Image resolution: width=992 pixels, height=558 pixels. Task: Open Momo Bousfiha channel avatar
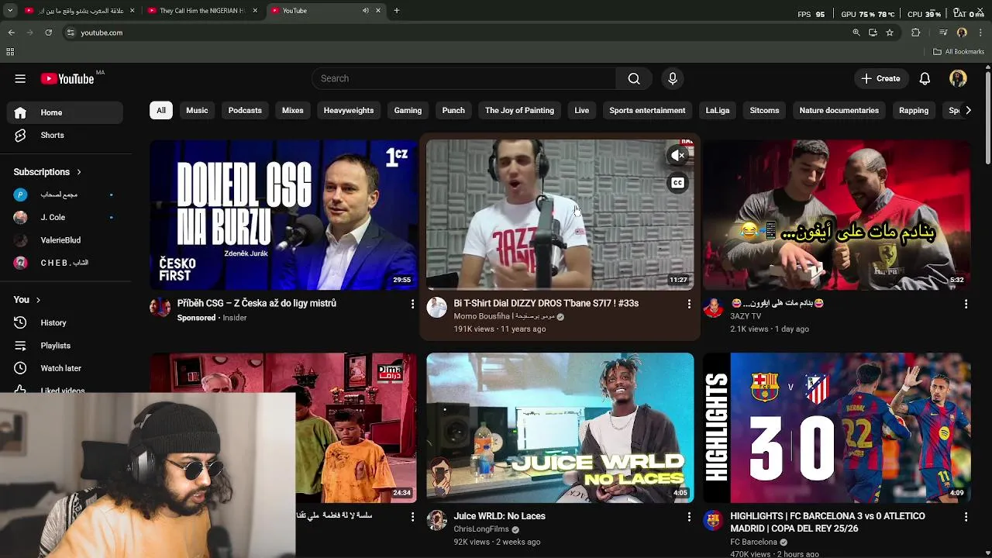[437, 308]
